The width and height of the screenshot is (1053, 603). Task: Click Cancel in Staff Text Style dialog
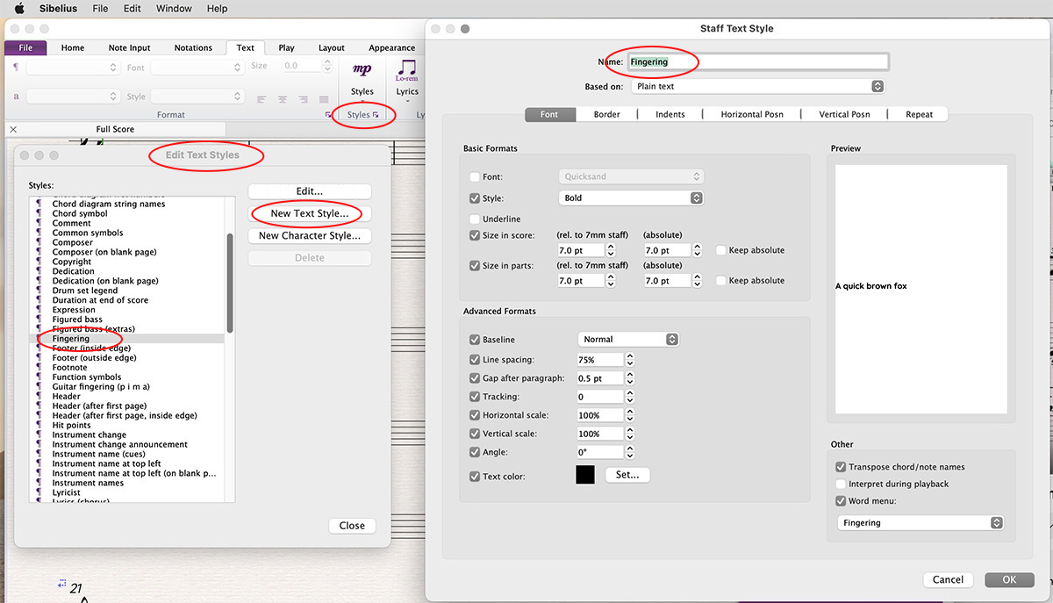coord(948,579)
